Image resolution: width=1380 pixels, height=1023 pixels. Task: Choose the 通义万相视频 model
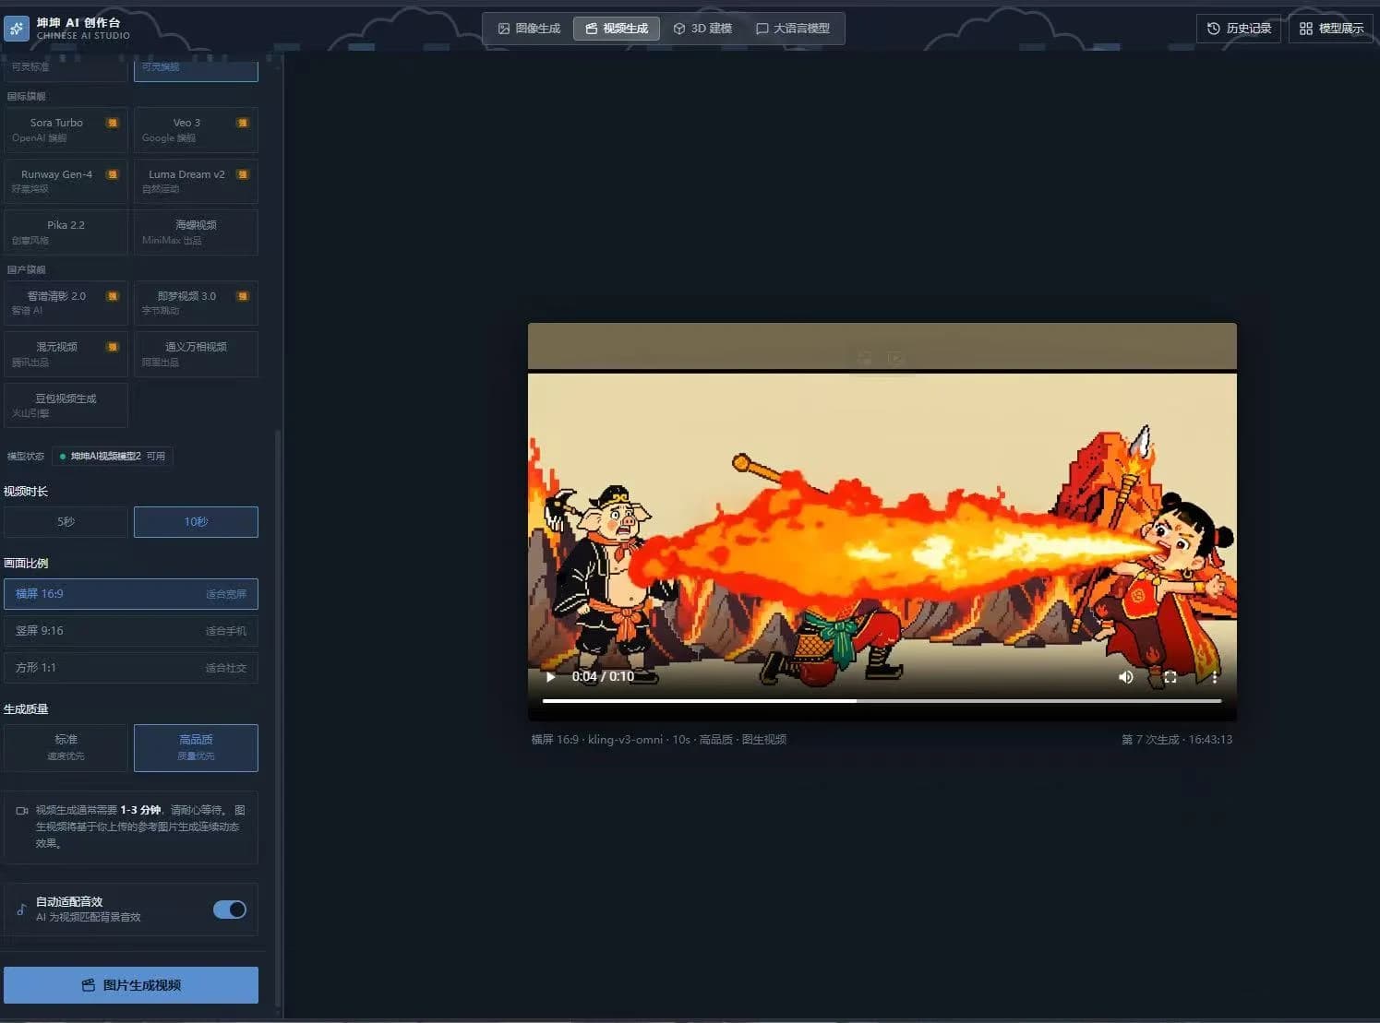(196, 354)
